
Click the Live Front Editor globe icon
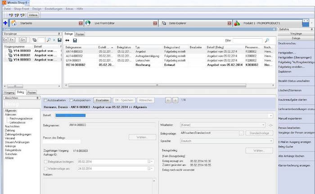(88, 23)
